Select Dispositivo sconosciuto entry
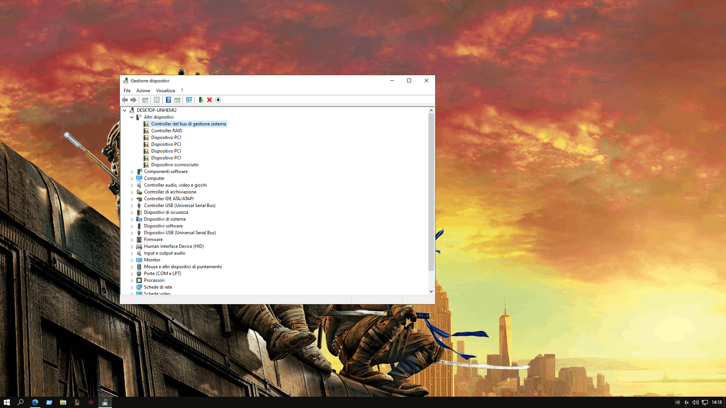Image resolution: width=726 pixels, height=408 pixels. click(174, 165)
